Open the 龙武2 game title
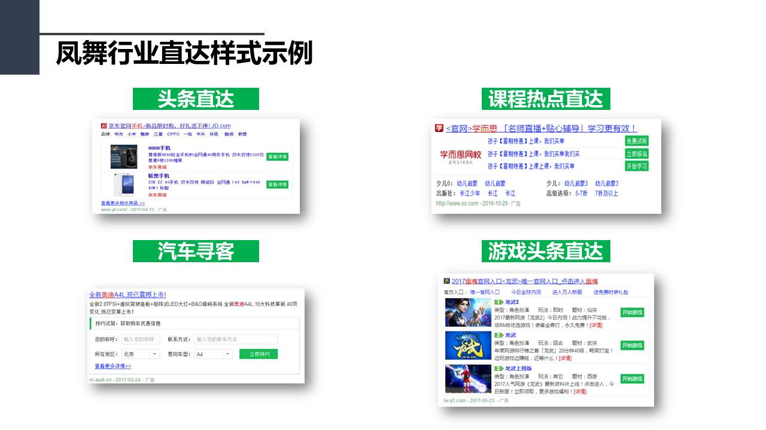766x430 pixels. pyautogui.click(x=512, y=302)
